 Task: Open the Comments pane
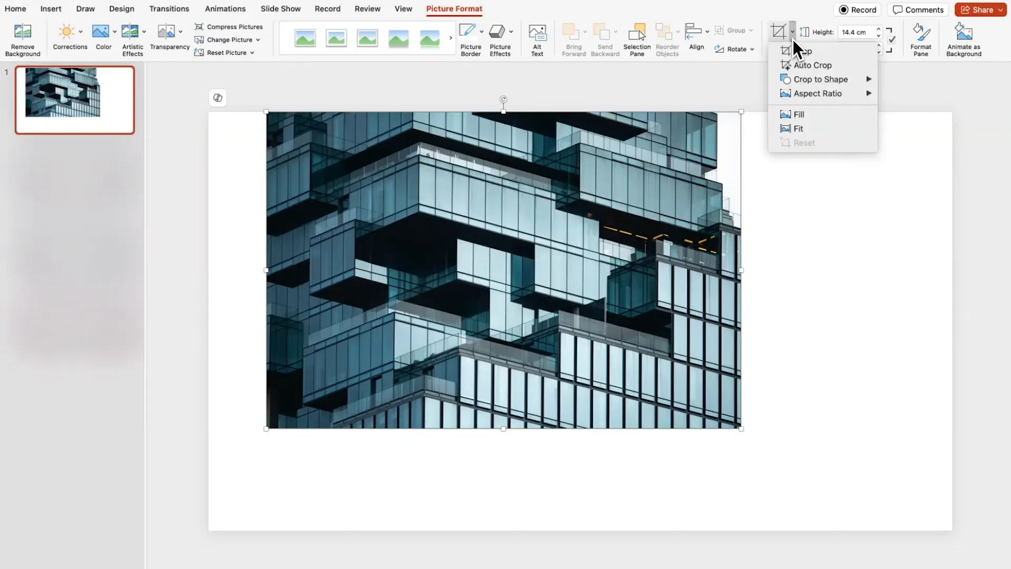[x=918, y=9]
